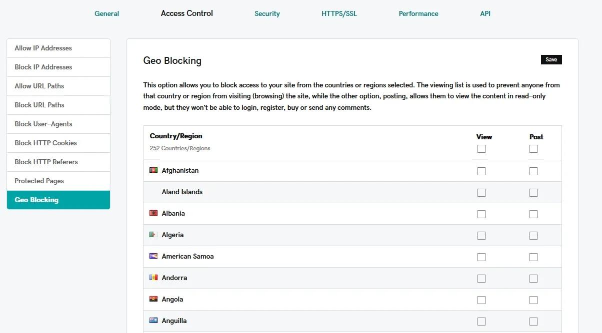602x333 pixels.
Task: Save the Geo Blocking settings
Action: pos(551,59)
